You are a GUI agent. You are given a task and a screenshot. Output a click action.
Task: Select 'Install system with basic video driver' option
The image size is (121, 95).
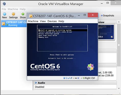pos(55,32)
